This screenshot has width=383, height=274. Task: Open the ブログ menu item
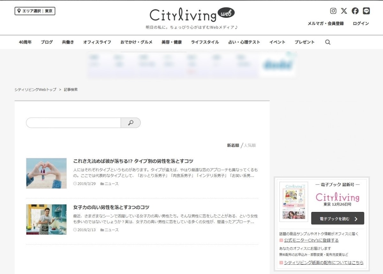coord(47,42)
